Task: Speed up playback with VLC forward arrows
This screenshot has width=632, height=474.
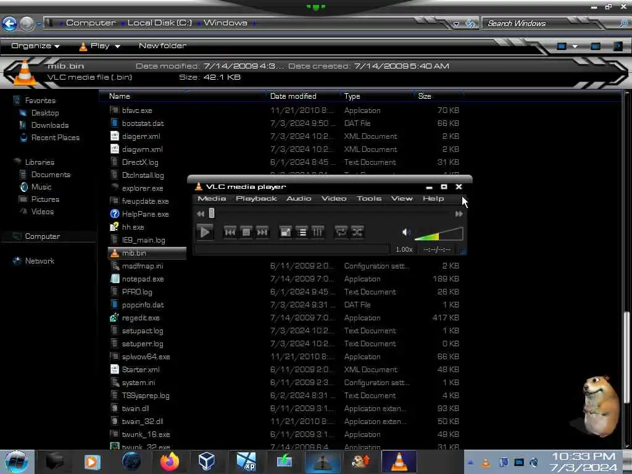Action: coord(459,214)
